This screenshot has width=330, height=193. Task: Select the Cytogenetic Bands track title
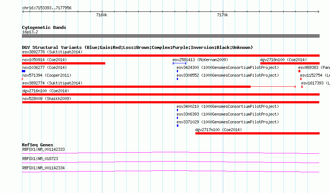click(x=44, y=27)
